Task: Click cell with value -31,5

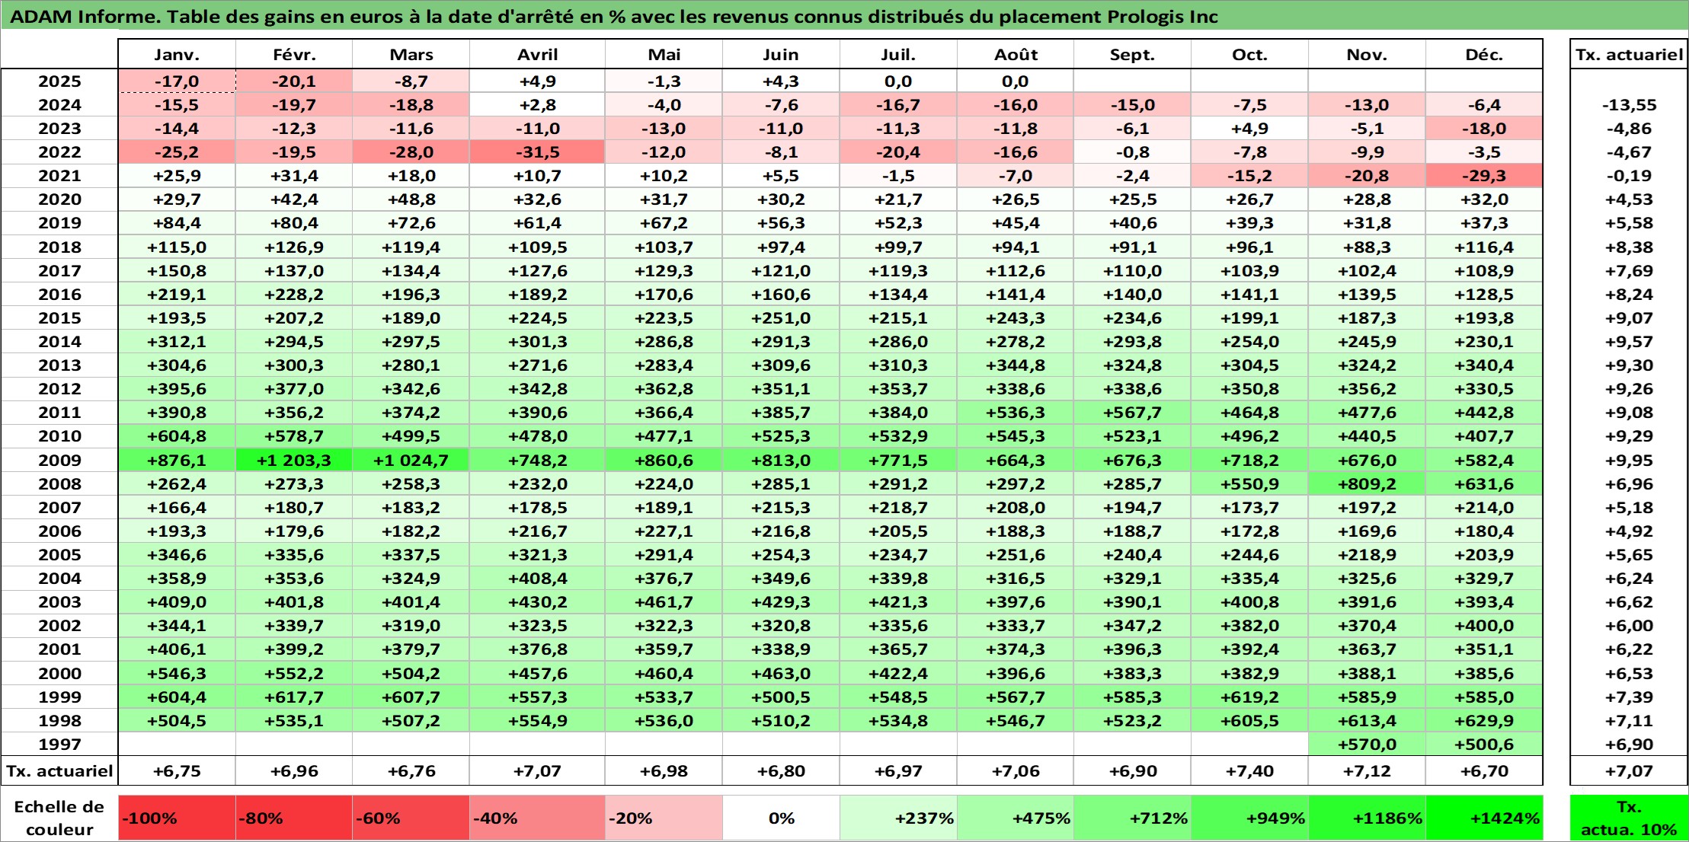Action: 538,152
